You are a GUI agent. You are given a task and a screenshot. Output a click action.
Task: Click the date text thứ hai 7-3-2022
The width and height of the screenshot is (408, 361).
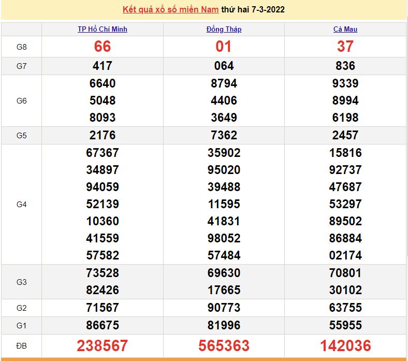click(x=253, y=10)
